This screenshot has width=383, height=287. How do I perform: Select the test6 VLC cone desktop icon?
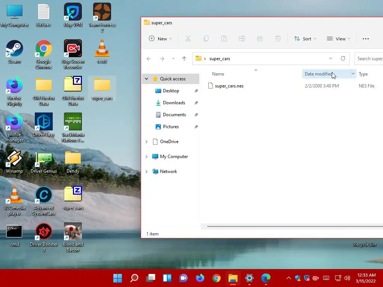(x=102, y=52)
